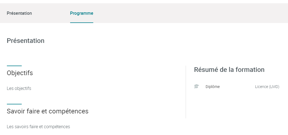Click vertical divider beside Résumé panel
The width and height of the screenshot is (288, 135).
(186, 92)
